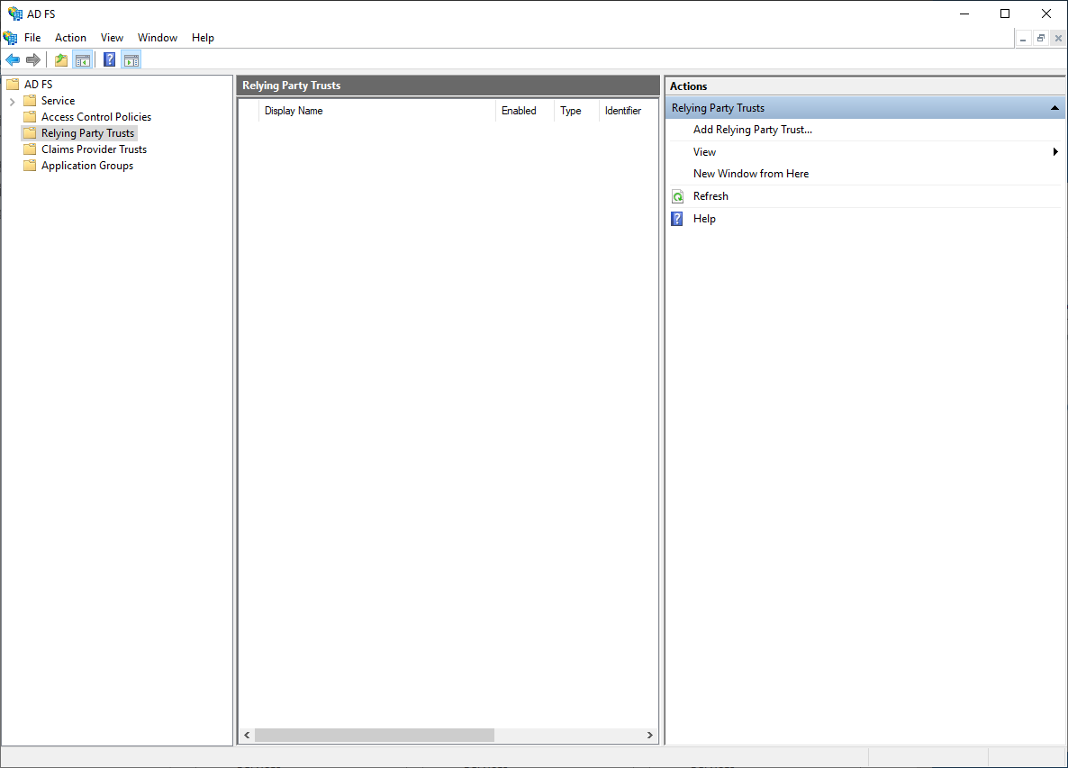Click New Window from Here

point(750,174)
